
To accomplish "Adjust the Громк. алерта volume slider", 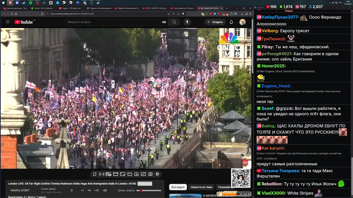I will (149, 191).
